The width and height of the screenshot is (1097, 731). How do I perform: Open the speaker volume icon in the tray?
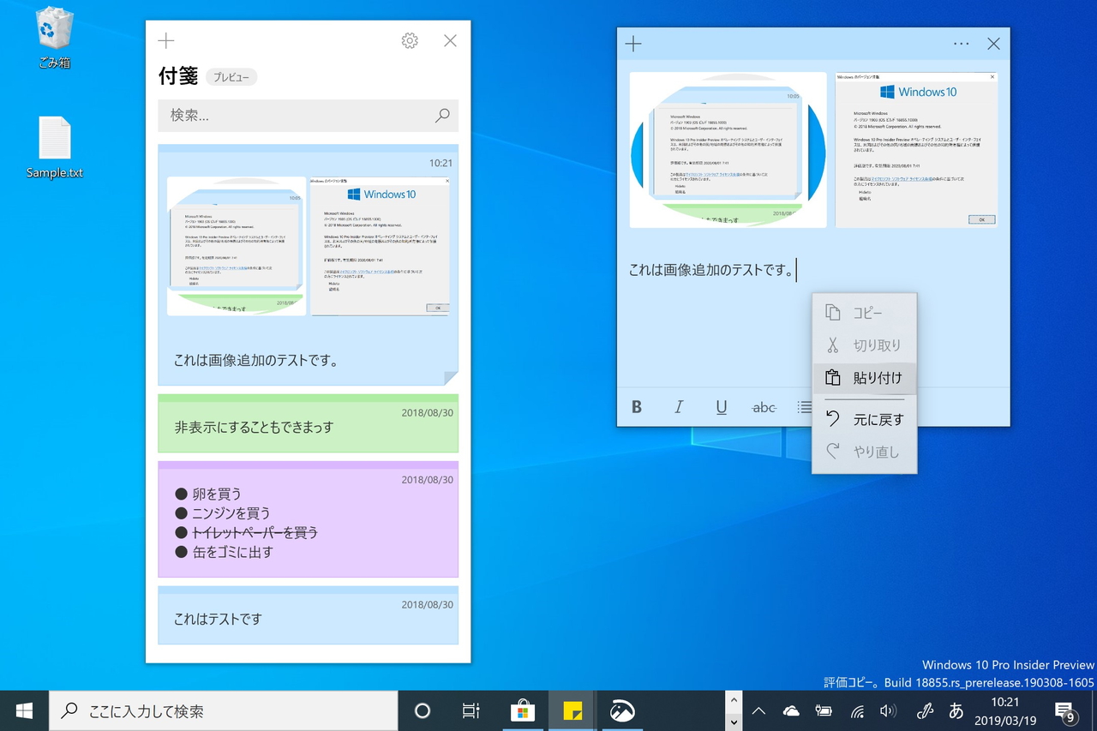(889, 710)
